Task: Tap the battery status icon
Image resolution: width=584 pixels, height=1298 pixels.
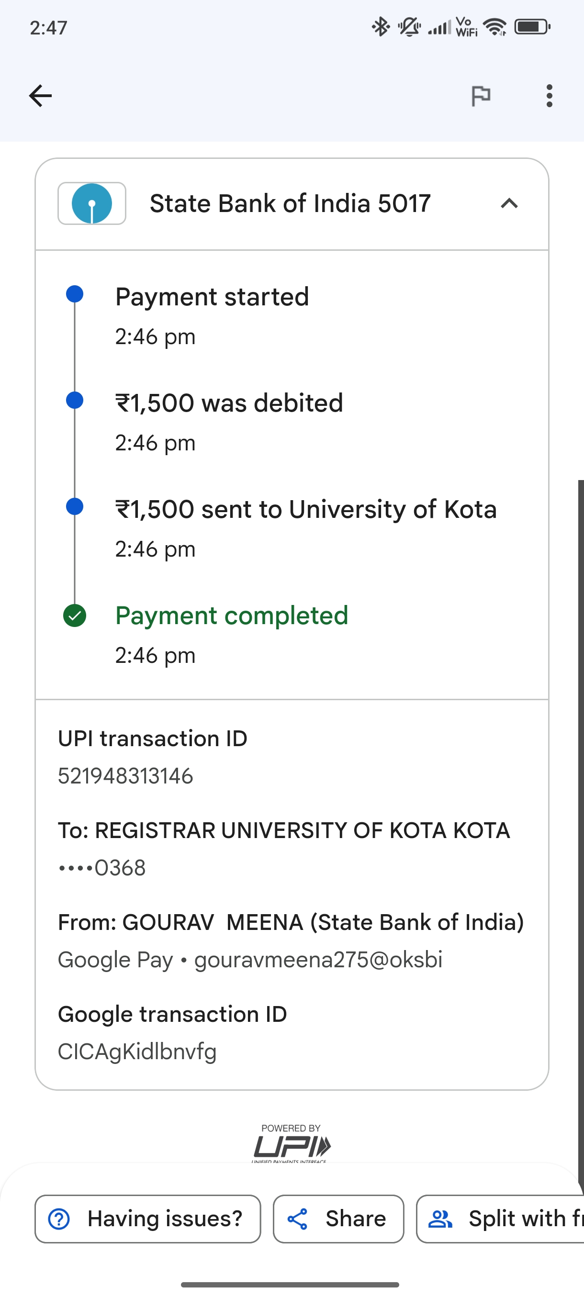Action: click(532, 27)
